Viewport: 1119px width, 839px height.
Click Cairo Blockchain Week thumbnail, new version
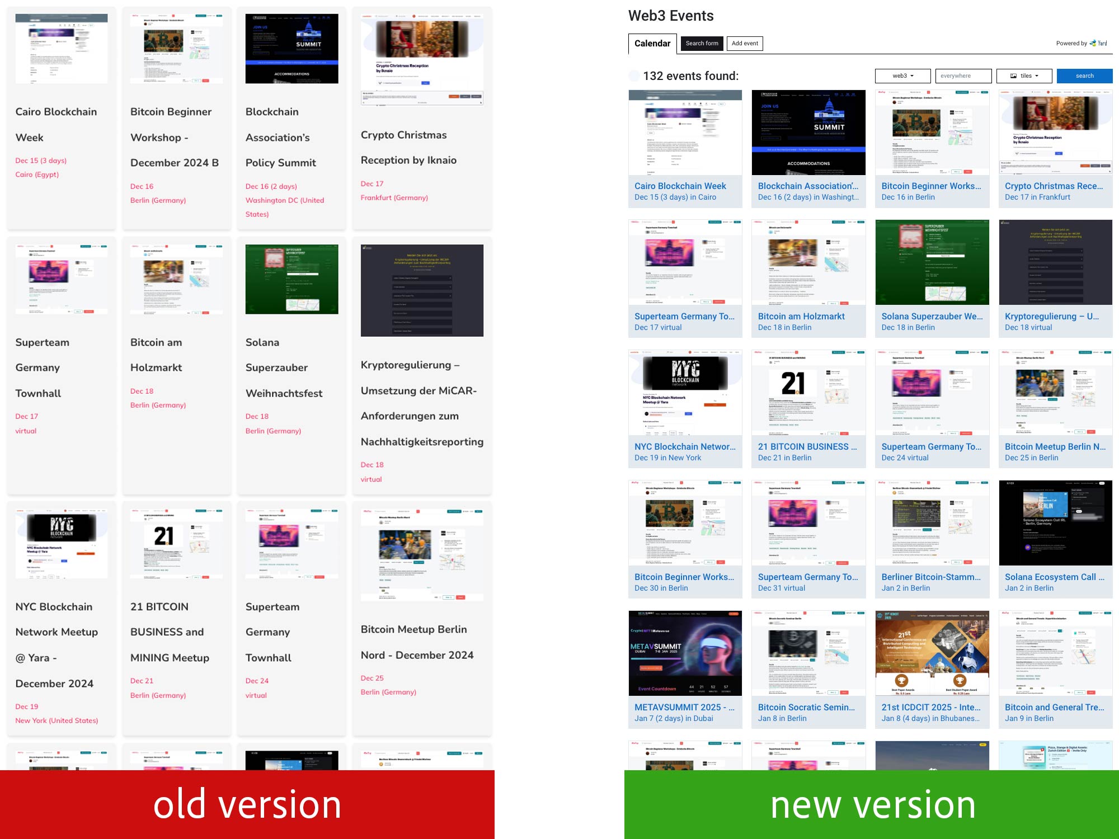coord(685,133)
